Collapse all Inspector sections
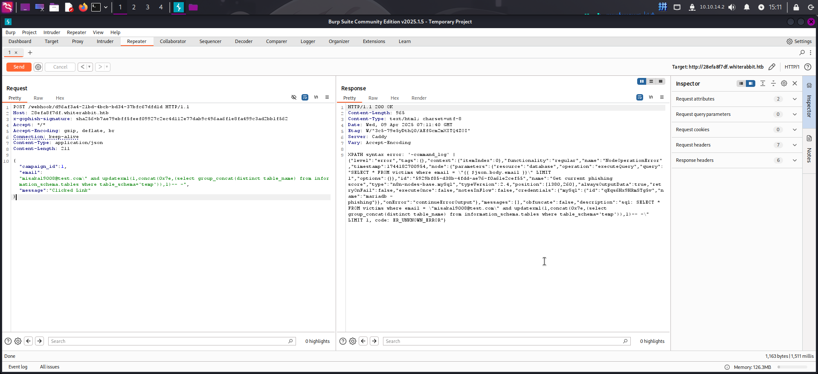Viewport: 818px width, 374px height. coord(773,83)
